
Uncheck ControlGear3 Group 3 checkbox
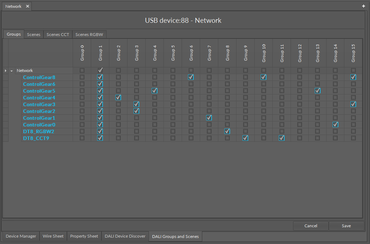tap(136, 104)
